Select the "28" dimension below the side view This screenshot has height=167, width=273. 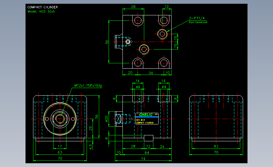[133, 146]
